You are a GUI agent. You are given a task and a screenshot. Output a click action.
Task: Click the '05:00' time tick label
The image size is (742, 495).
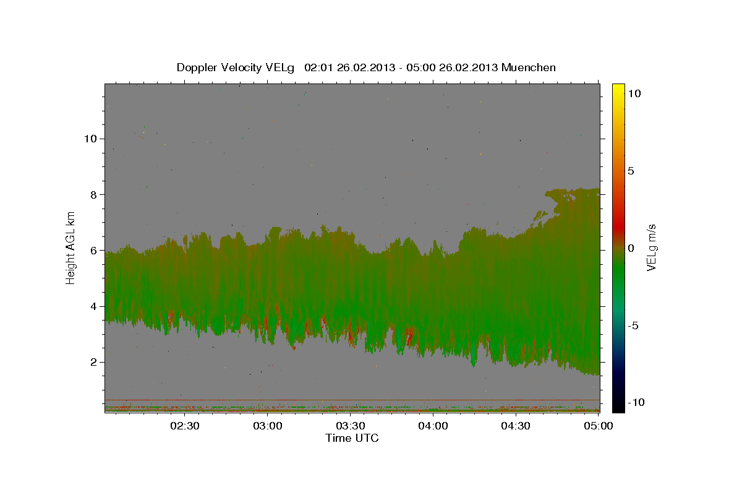(599, 426)
